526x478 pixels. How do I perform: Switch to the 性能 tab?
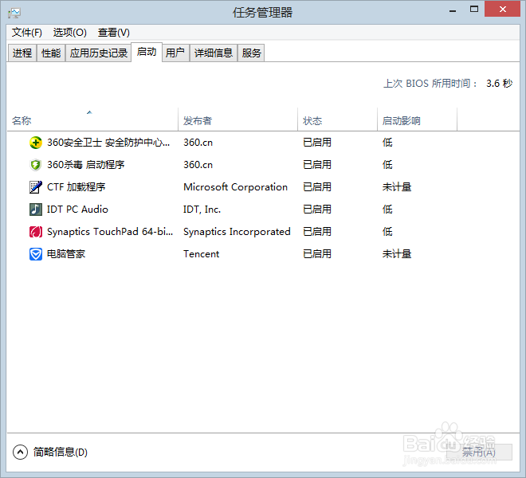[51, 53]
